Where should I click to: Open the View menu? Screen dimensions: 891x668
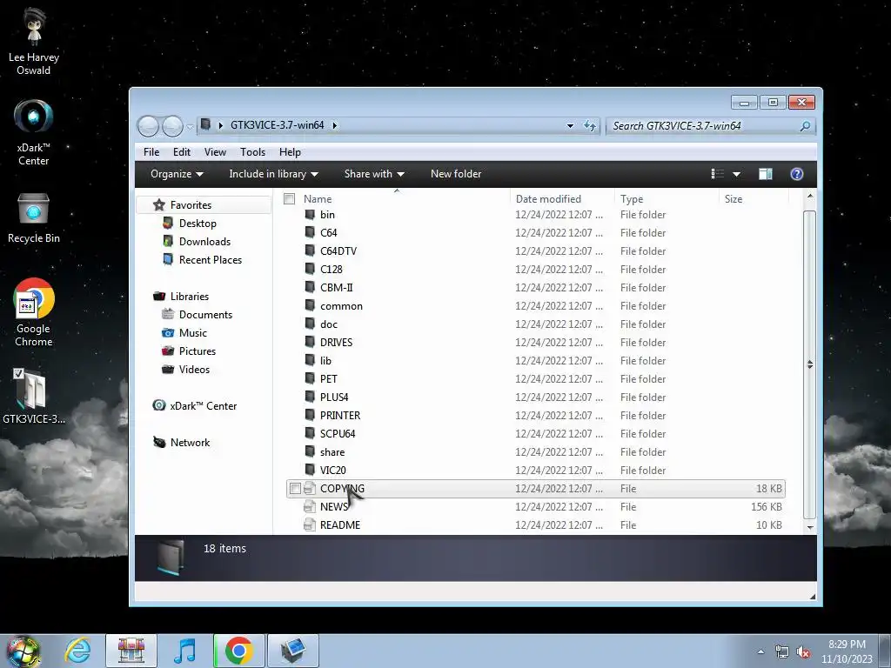click(x=216, y=152)
